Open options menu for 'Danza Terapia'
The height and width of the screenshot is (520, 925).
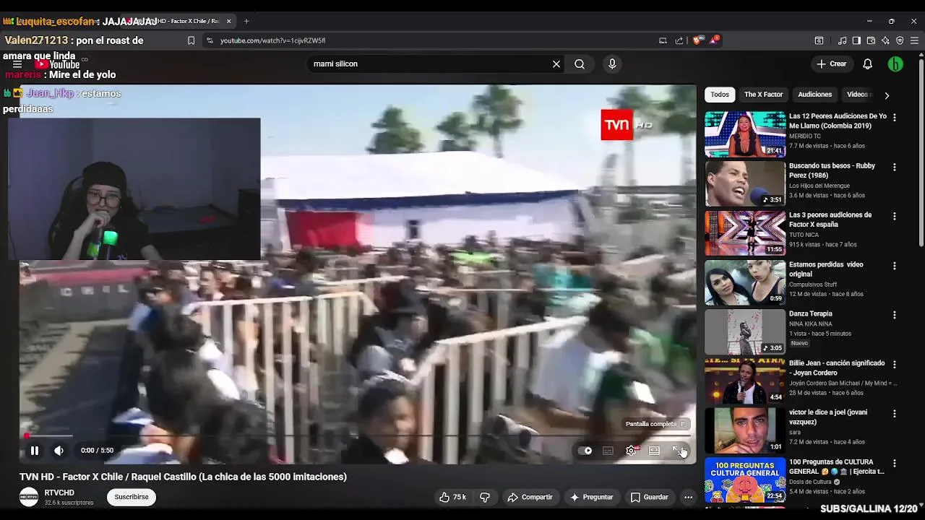(895, 315)
